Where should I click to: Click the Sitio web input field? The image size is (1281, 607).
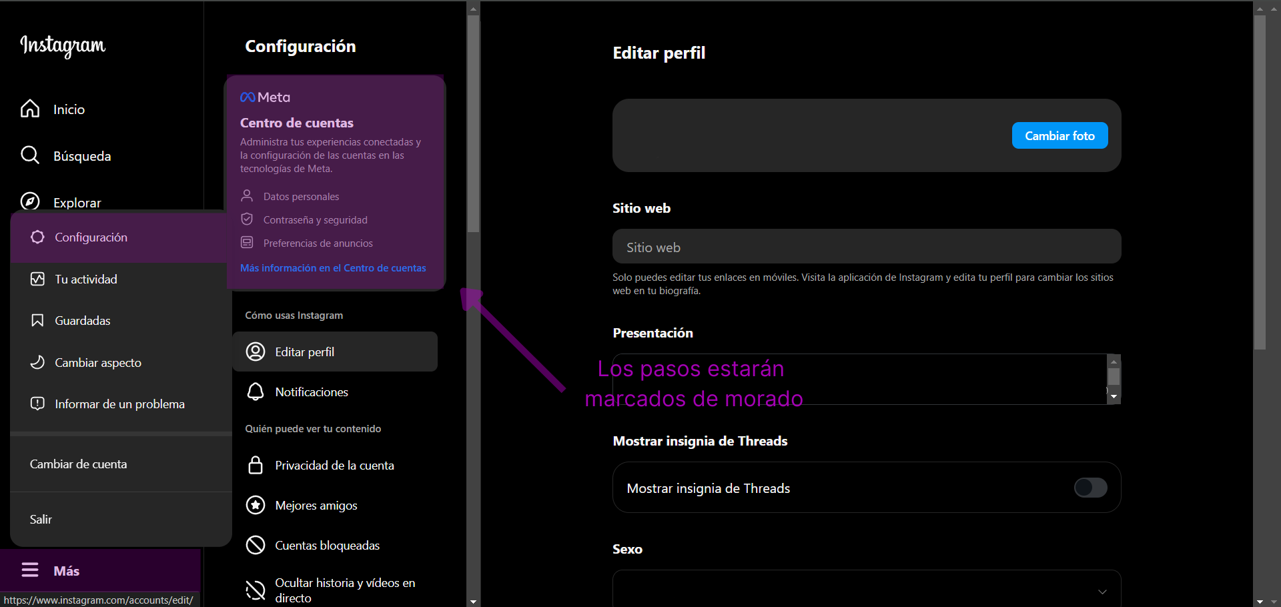(x=867, y=246)
